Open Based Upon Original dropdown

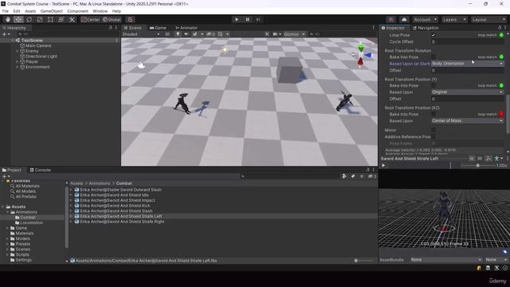point(468,92)
